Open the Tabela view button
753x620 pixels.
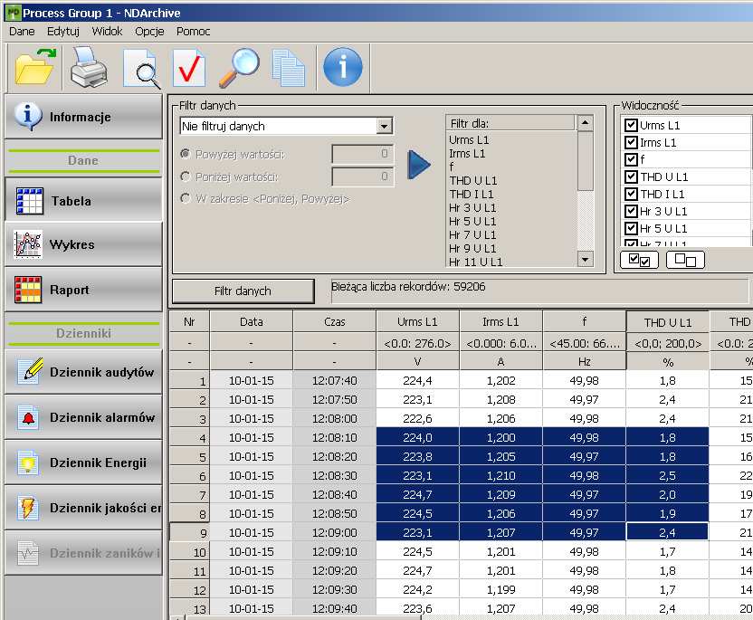pos(83,200)
